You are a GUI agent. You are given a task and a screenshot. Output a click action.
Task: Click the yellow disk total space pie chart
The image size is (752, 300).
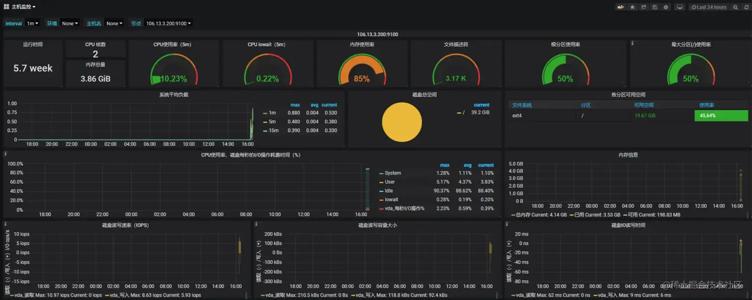pyautogui.click(x=402, y=122)
